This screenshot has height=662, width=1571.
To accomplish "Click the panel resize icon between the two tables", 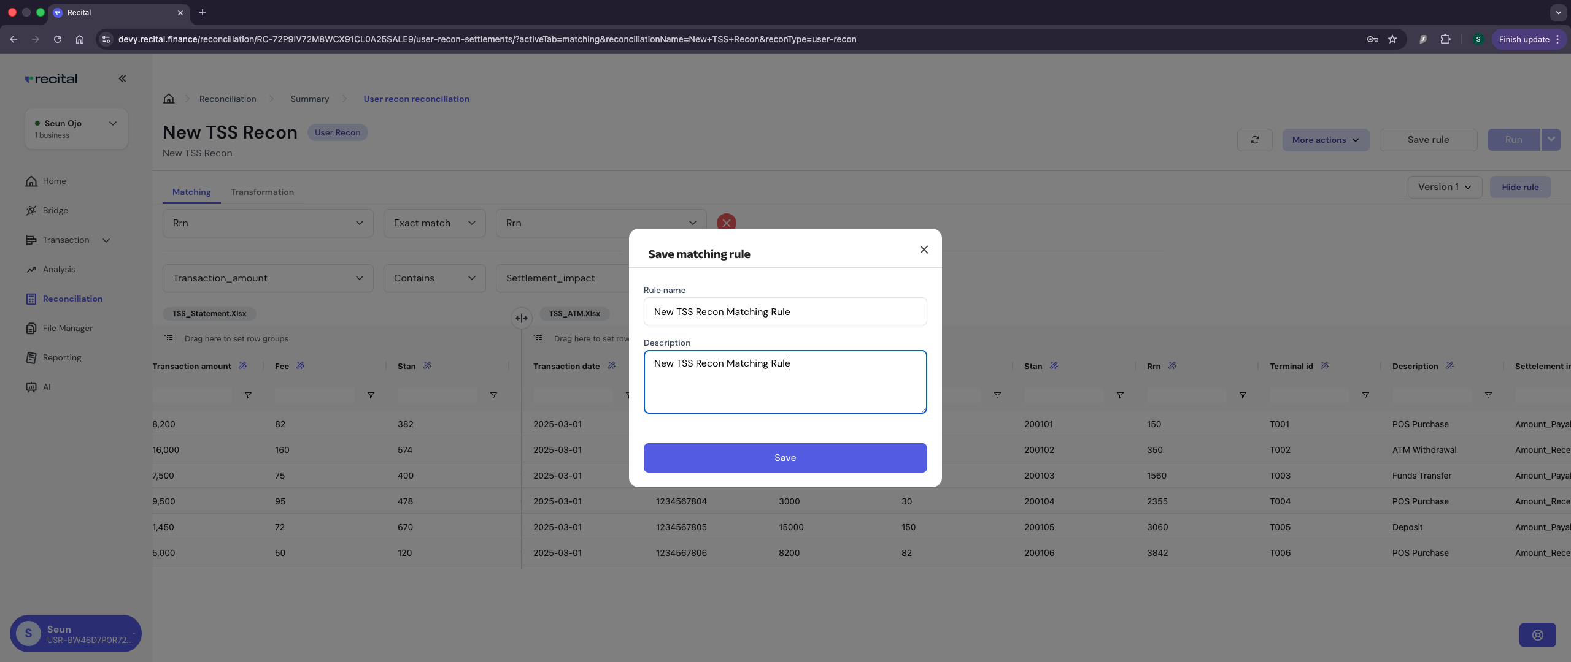I will coord(521,318).
